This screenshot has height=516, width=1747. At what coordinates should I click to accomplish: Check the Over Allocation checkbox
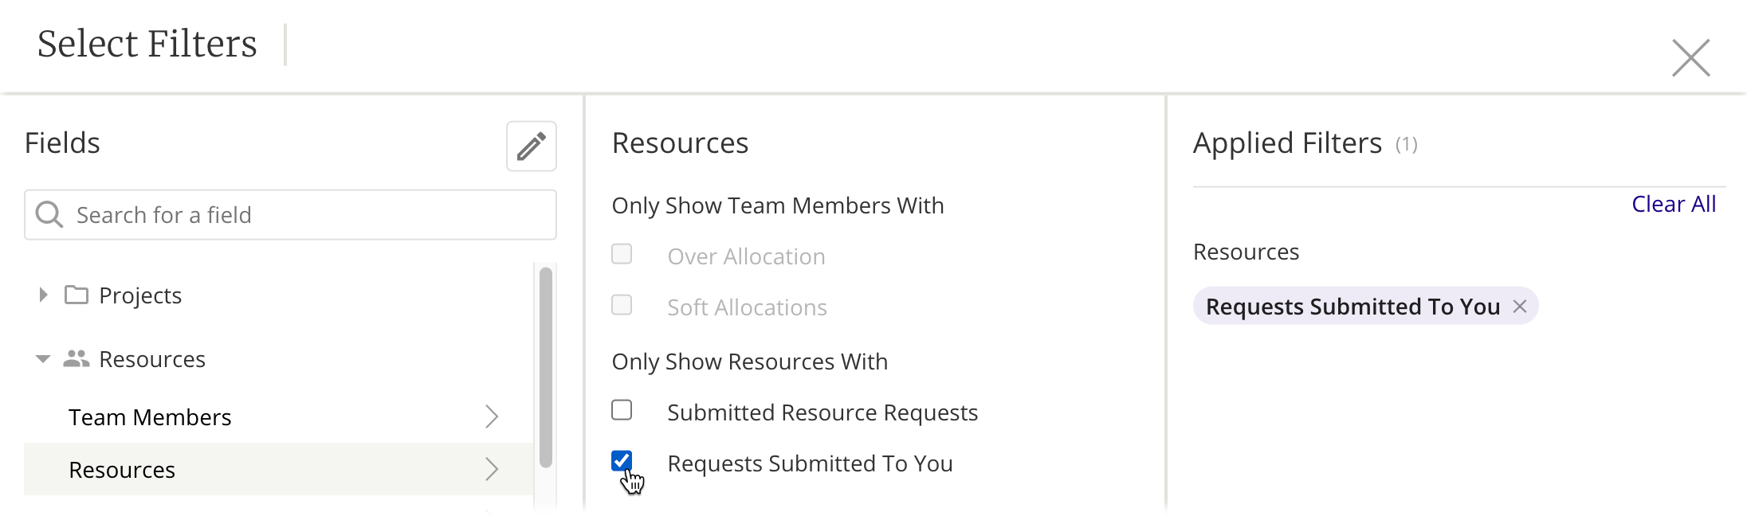622,254
